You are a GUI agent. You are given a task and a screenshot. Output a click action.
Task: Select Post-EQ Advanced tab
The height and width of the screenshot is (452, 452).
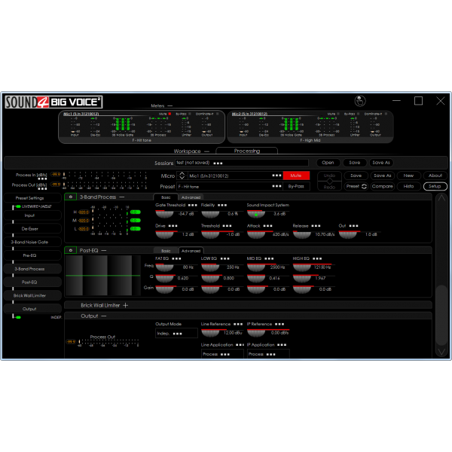click(x=191, y=251)
